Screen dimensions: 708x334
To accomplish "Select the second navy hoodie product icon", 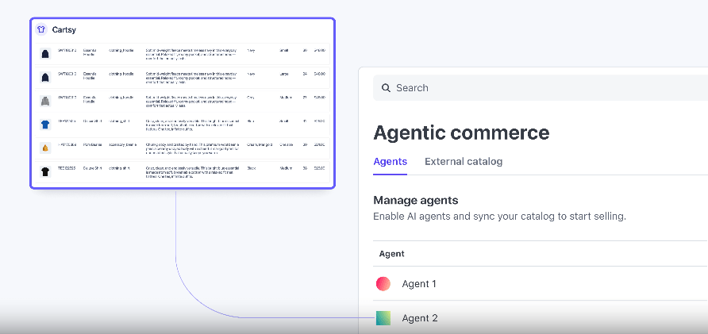I will click(x=45, y=78).
